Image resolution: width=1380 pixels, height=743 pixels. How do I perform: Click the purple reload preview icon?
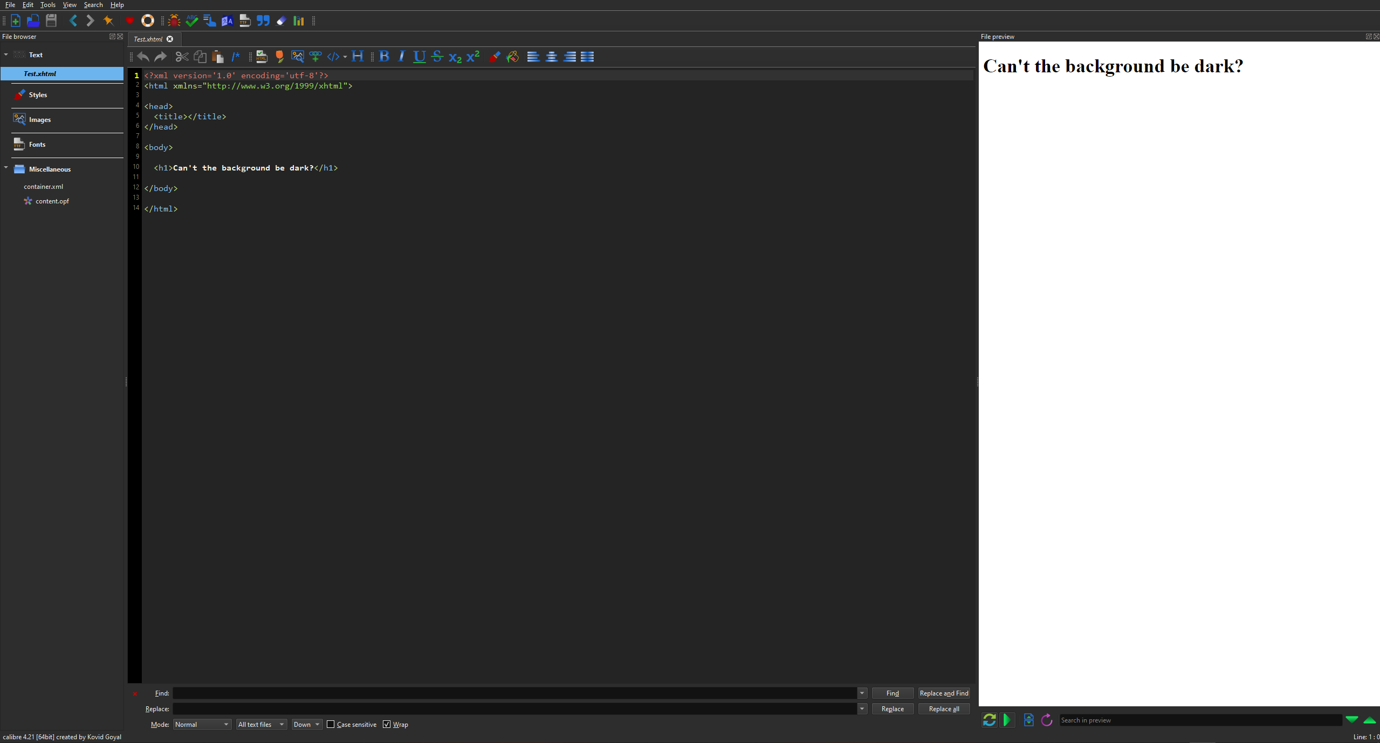(x=1047, y=720)
